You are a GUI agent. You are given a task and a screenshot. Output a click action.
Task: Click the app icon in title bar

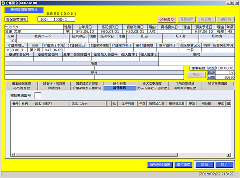click(x=3, y=3)
